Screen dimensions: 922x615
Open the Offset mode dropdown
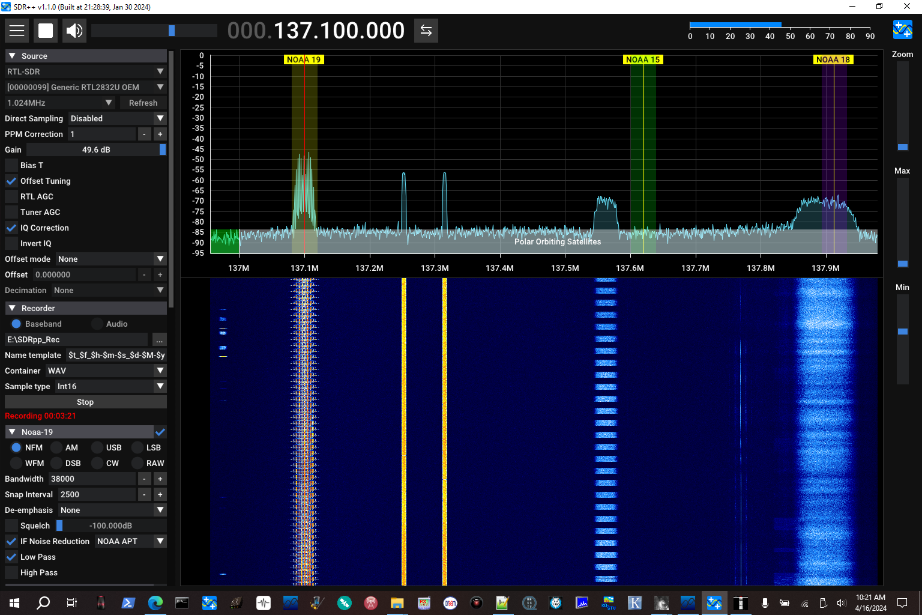111,259
